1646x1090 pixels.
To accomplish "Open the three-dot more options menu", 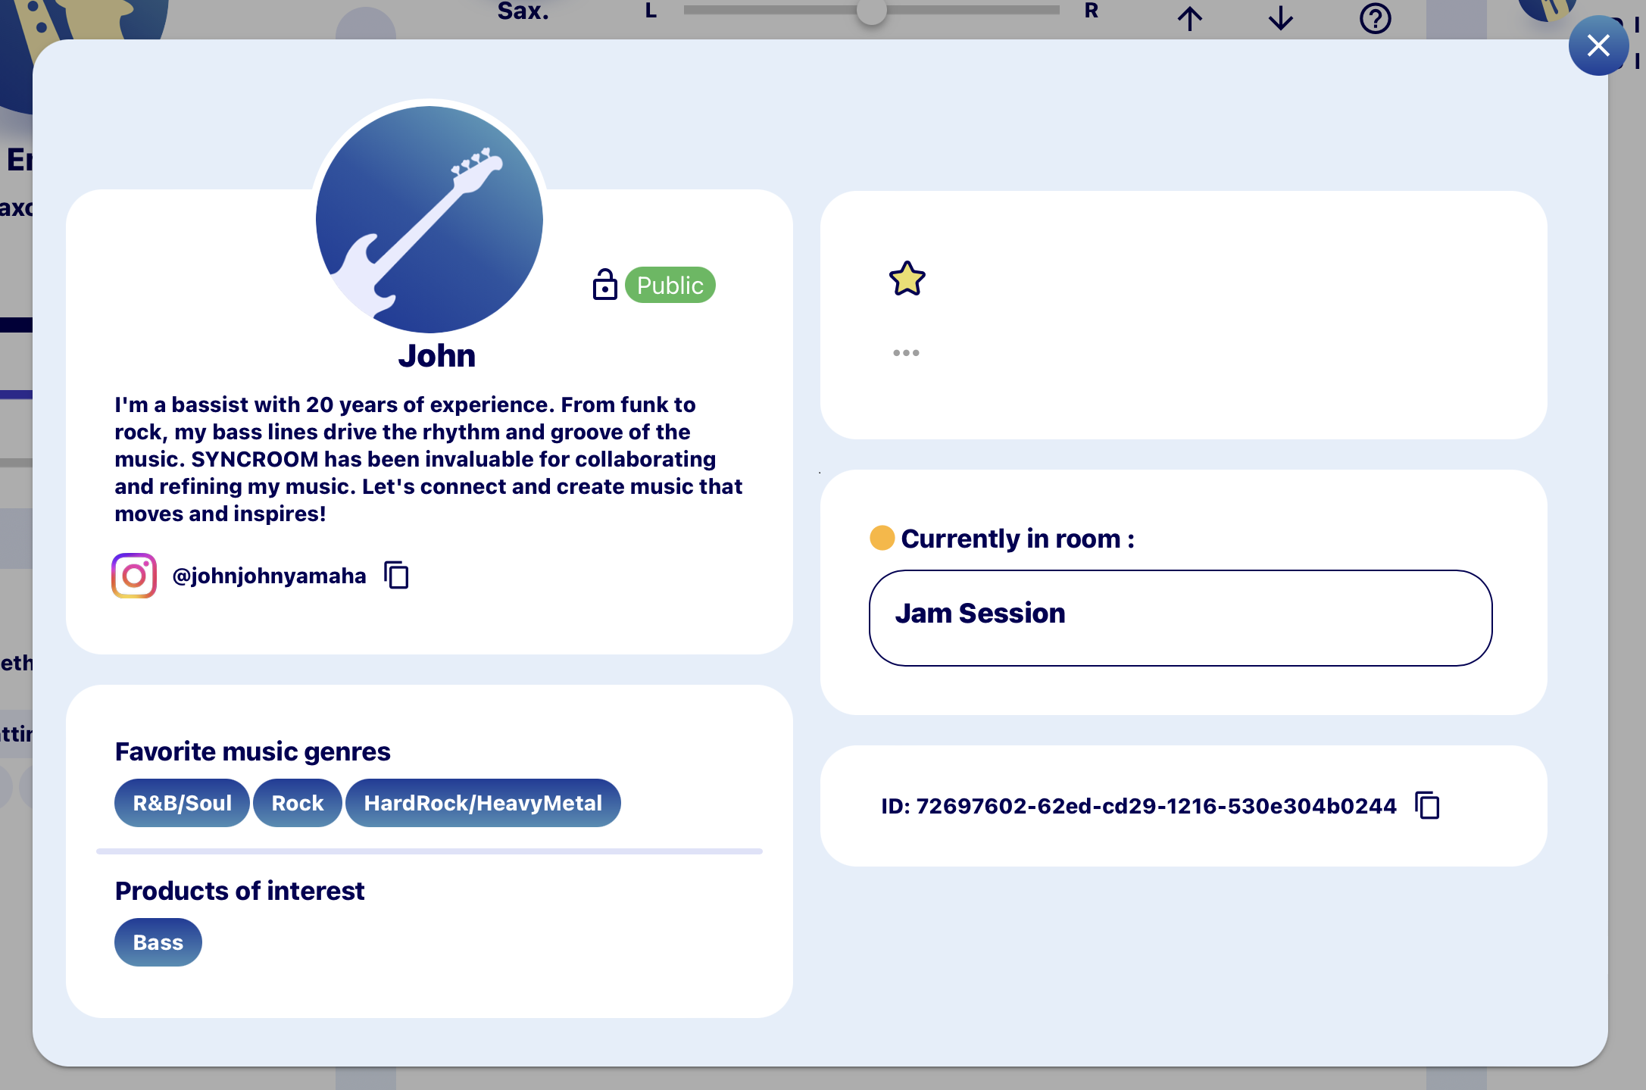I will [x=905, y=353].
